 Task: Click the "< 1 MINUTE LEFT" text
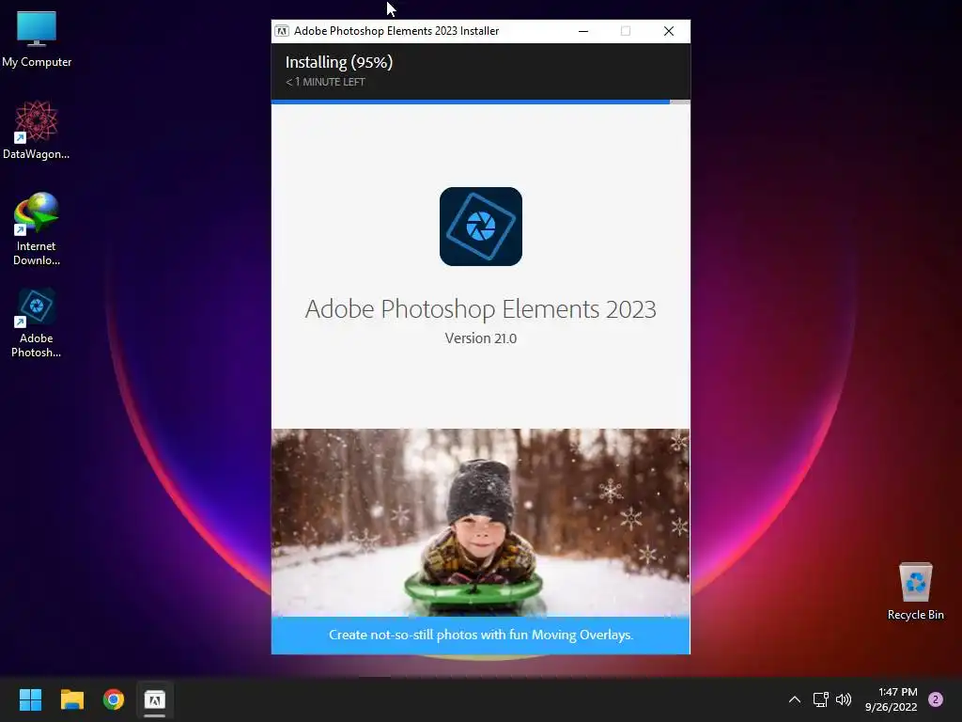325,82
